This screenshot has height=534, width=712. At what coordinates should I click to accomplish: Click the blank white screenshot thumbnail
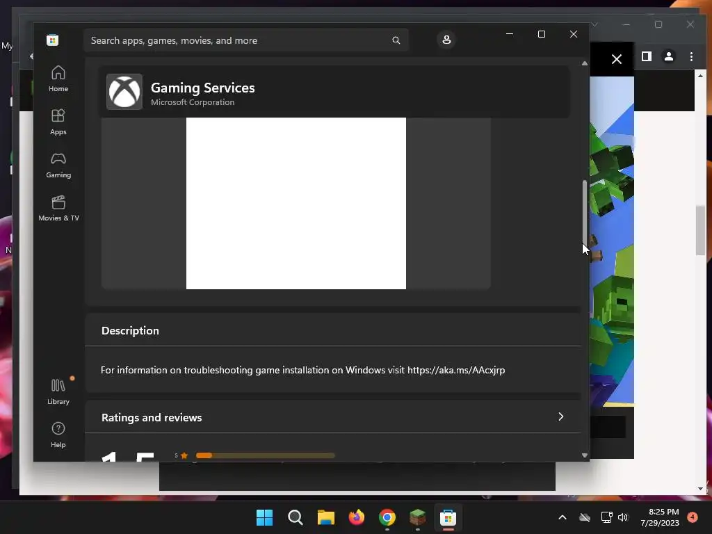[x=296, y=204]
